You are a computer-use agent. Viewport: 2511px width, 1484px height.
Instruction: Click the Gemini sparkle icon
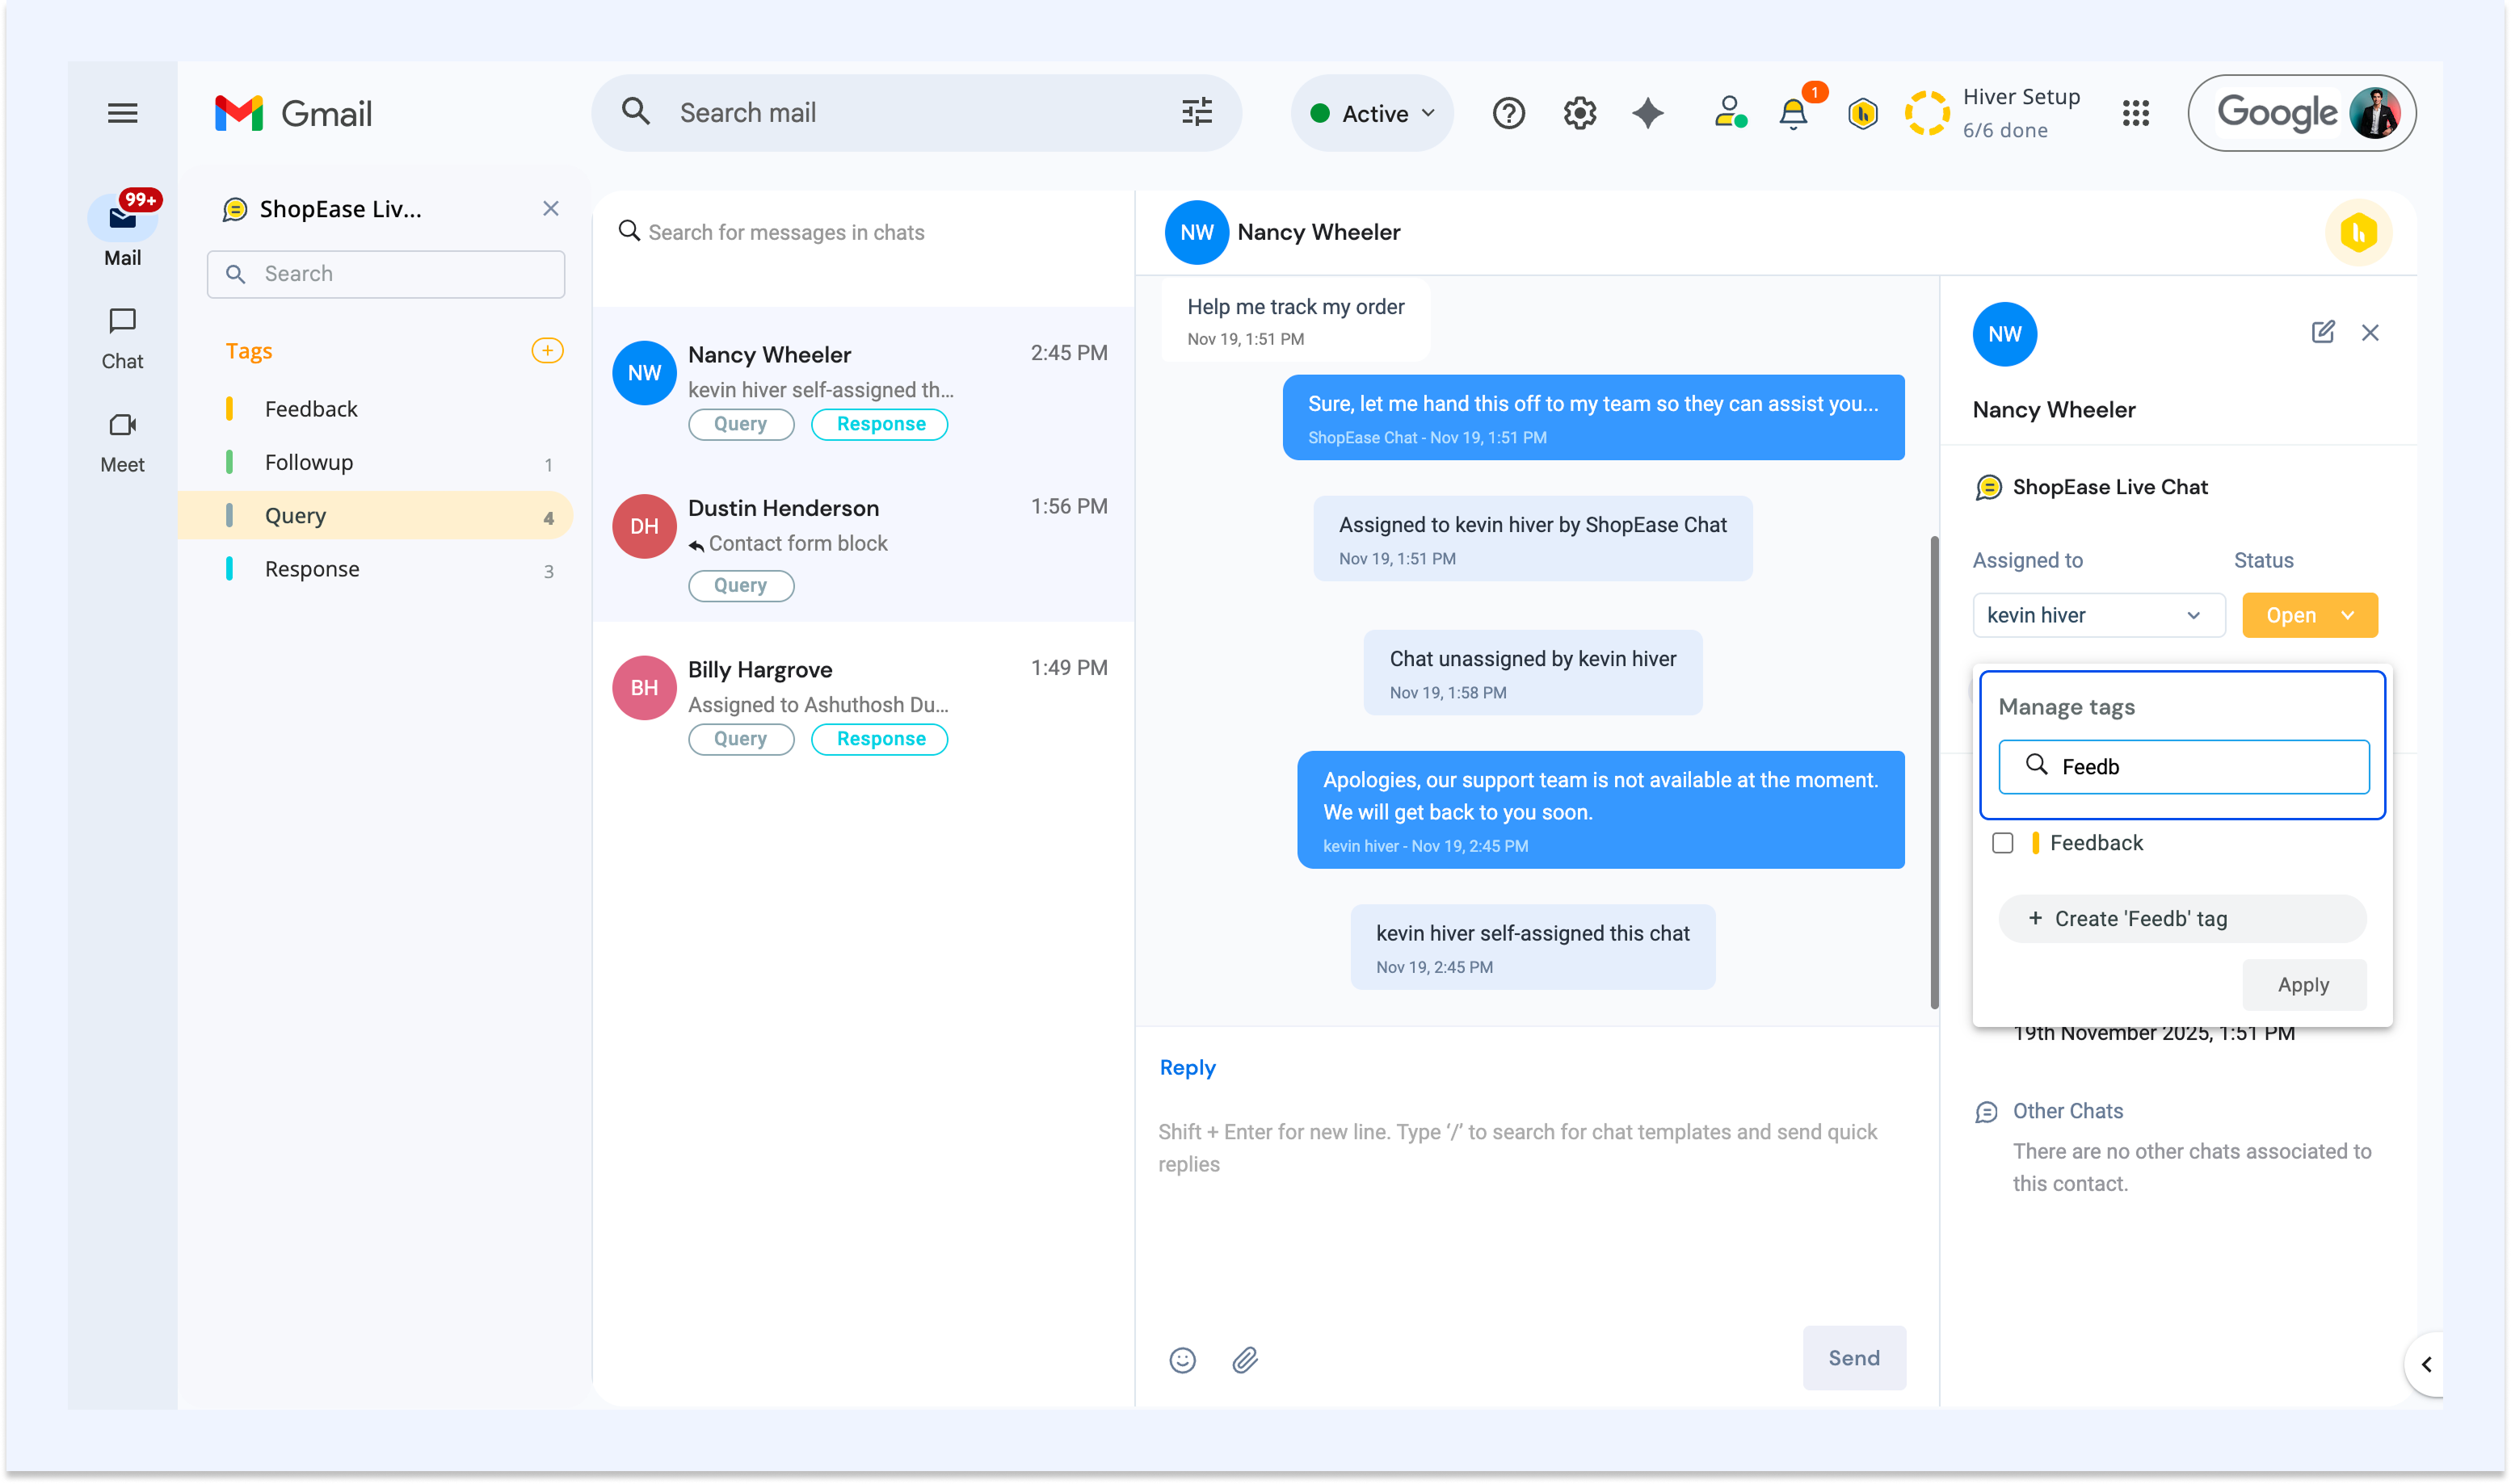click(x=1647, y=113)
